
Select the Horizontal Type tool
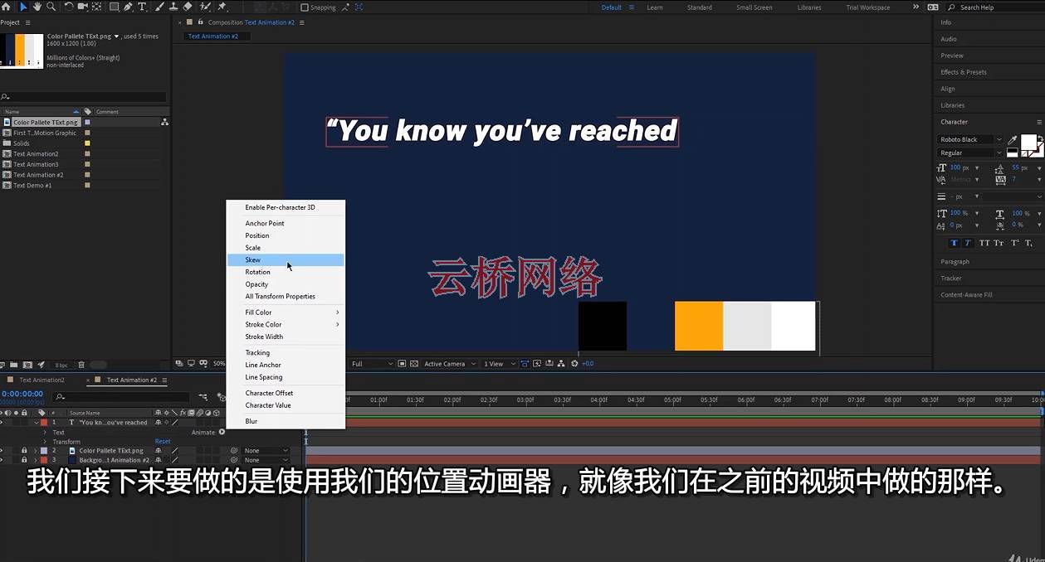142,7
